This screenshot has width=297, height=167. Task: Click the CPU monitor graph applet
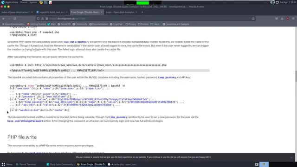coord(142,2)
